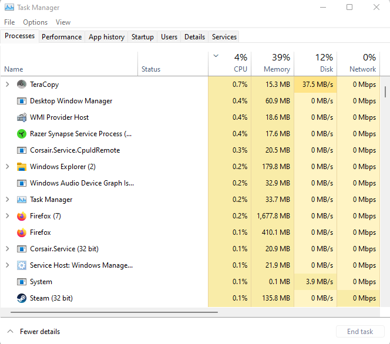This screenshot has height=344, width=390.
Task: Select the WMI Provider Host row name
Action: click(x=59, y=117)
